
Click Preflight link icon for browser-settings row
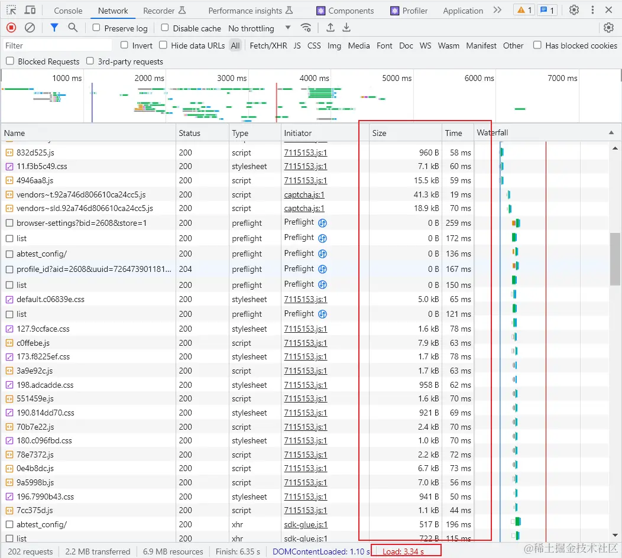[x=322, y=223]
